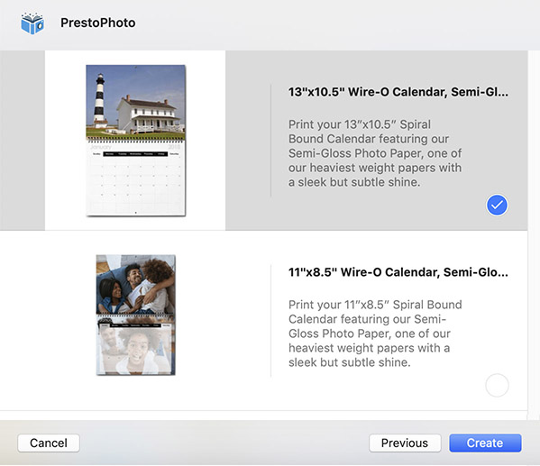
Task: Click the PrestoPhoto title text
Action: tap(97, 23)
